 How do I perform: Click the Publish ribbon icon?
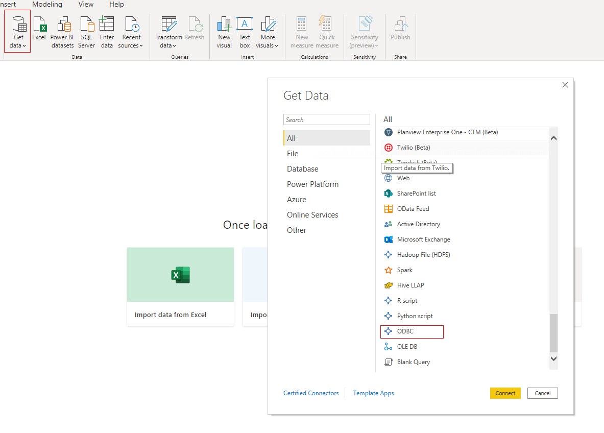pyautogui.click(x=401, y=29)
